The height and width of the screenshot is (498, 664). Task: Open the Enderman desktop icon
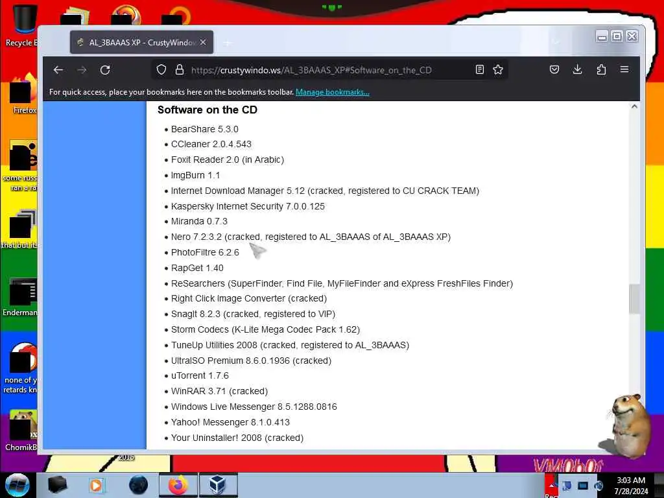[x=20, y=297]
